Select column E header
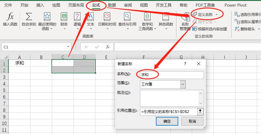Image resolution: width=261 pixels, height=134 pixels. point(106,57)
